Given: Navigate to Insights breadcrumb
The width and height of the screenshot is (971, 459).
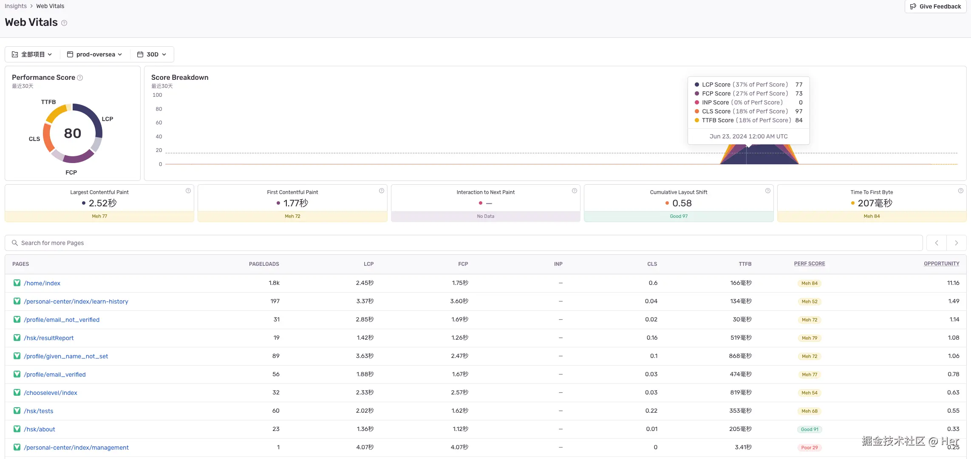Looking at the screenshot, I should 16,6.
